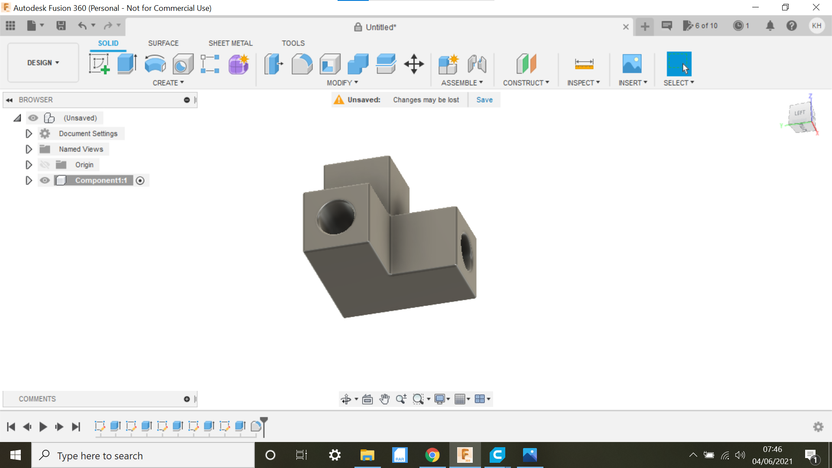
Task: Open the KH user profile
Action: [817, 26]
